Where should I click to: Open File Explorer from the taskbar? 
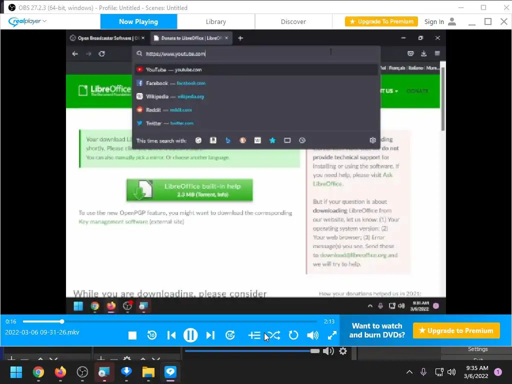click(x=148, y=372)
